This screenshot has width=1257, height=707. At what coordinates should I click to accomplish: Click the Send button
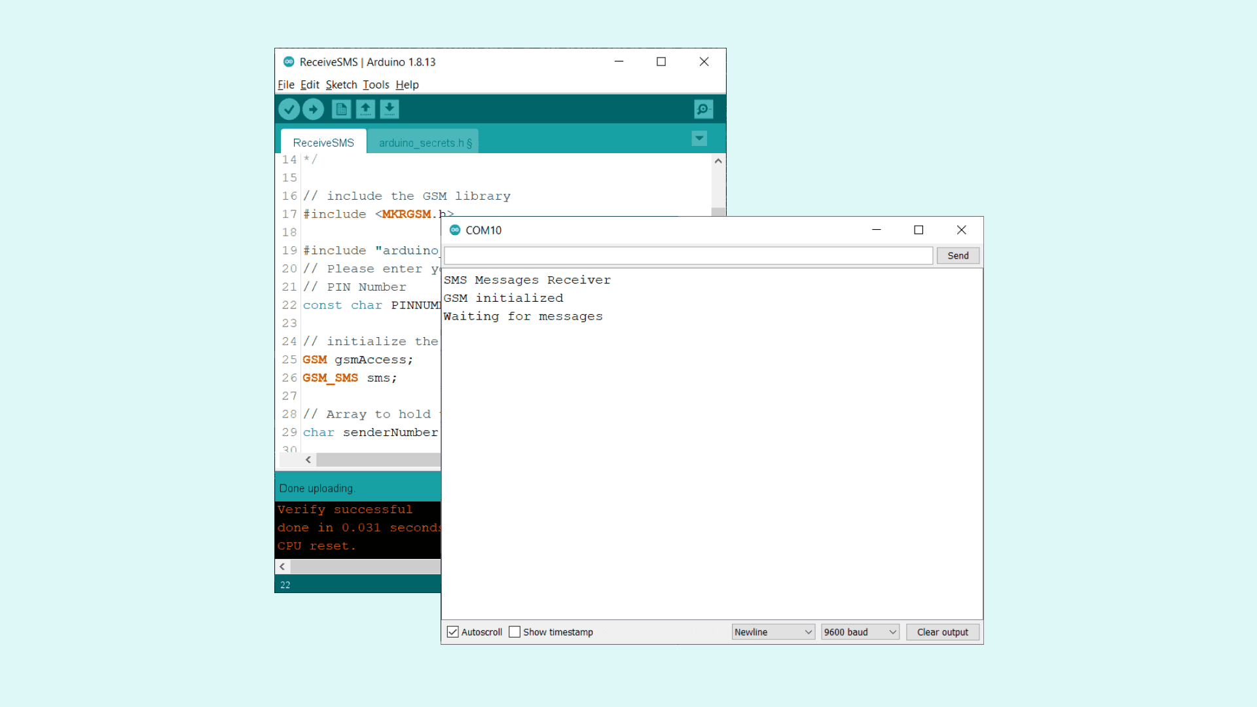pos(957,255)
